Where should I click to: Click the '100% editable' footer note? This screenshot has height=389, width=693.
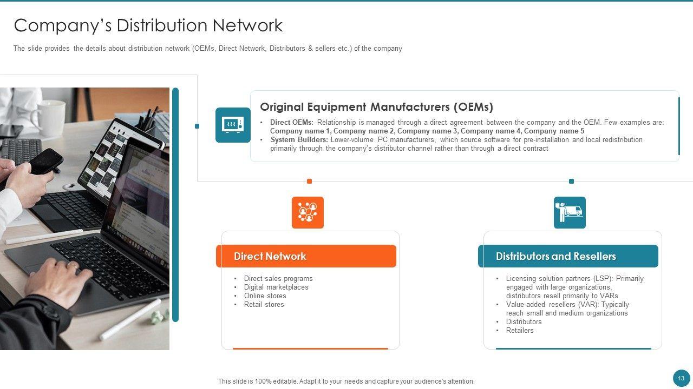[x=346, y=381]
